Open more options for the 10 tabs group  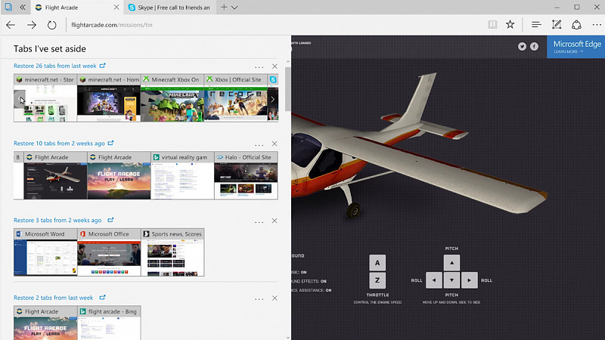[259, 145]
